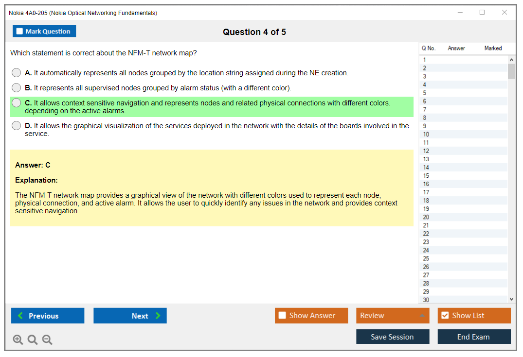
Task: Select answer option A radio button
Action: coord(17,73)
